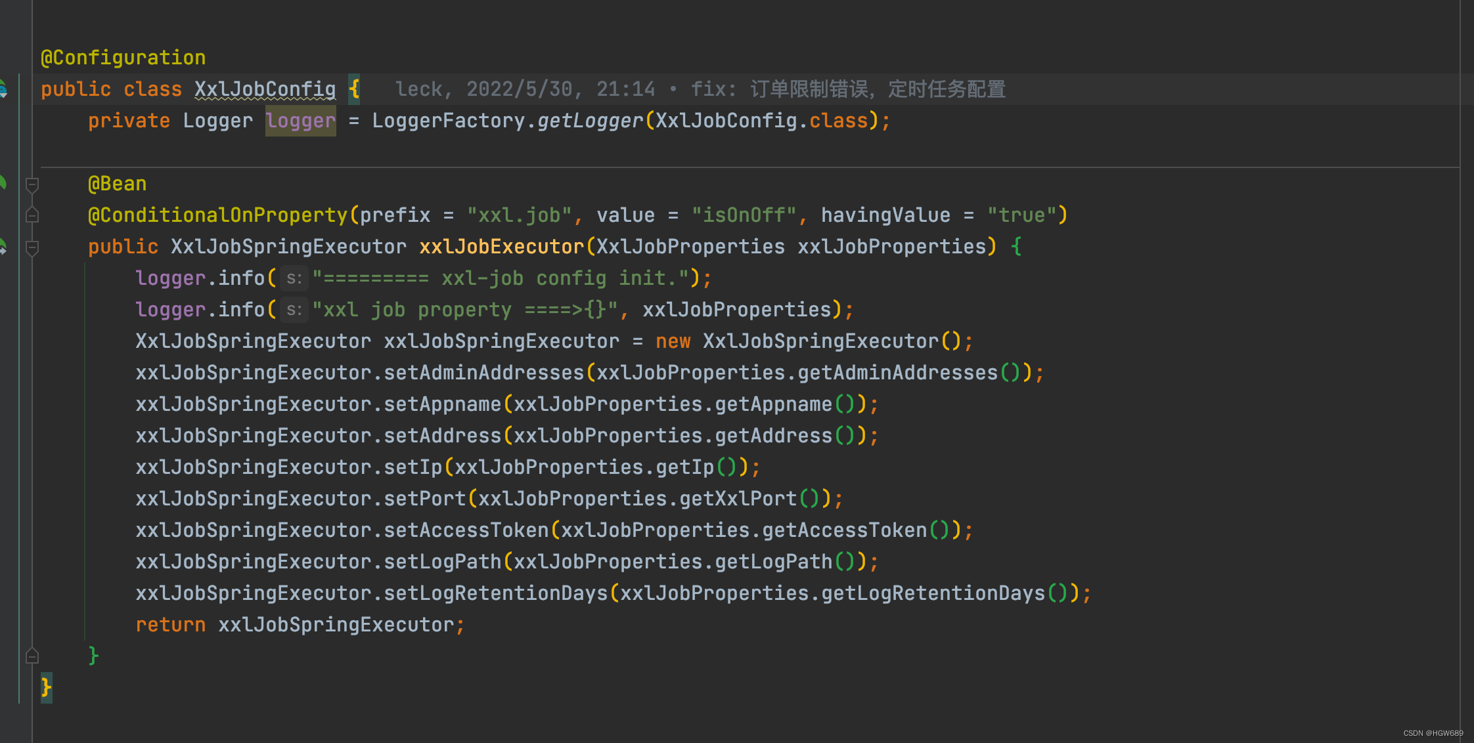Click the italic getLogger method call
The image size is (1474, 743).
point(591,121)
